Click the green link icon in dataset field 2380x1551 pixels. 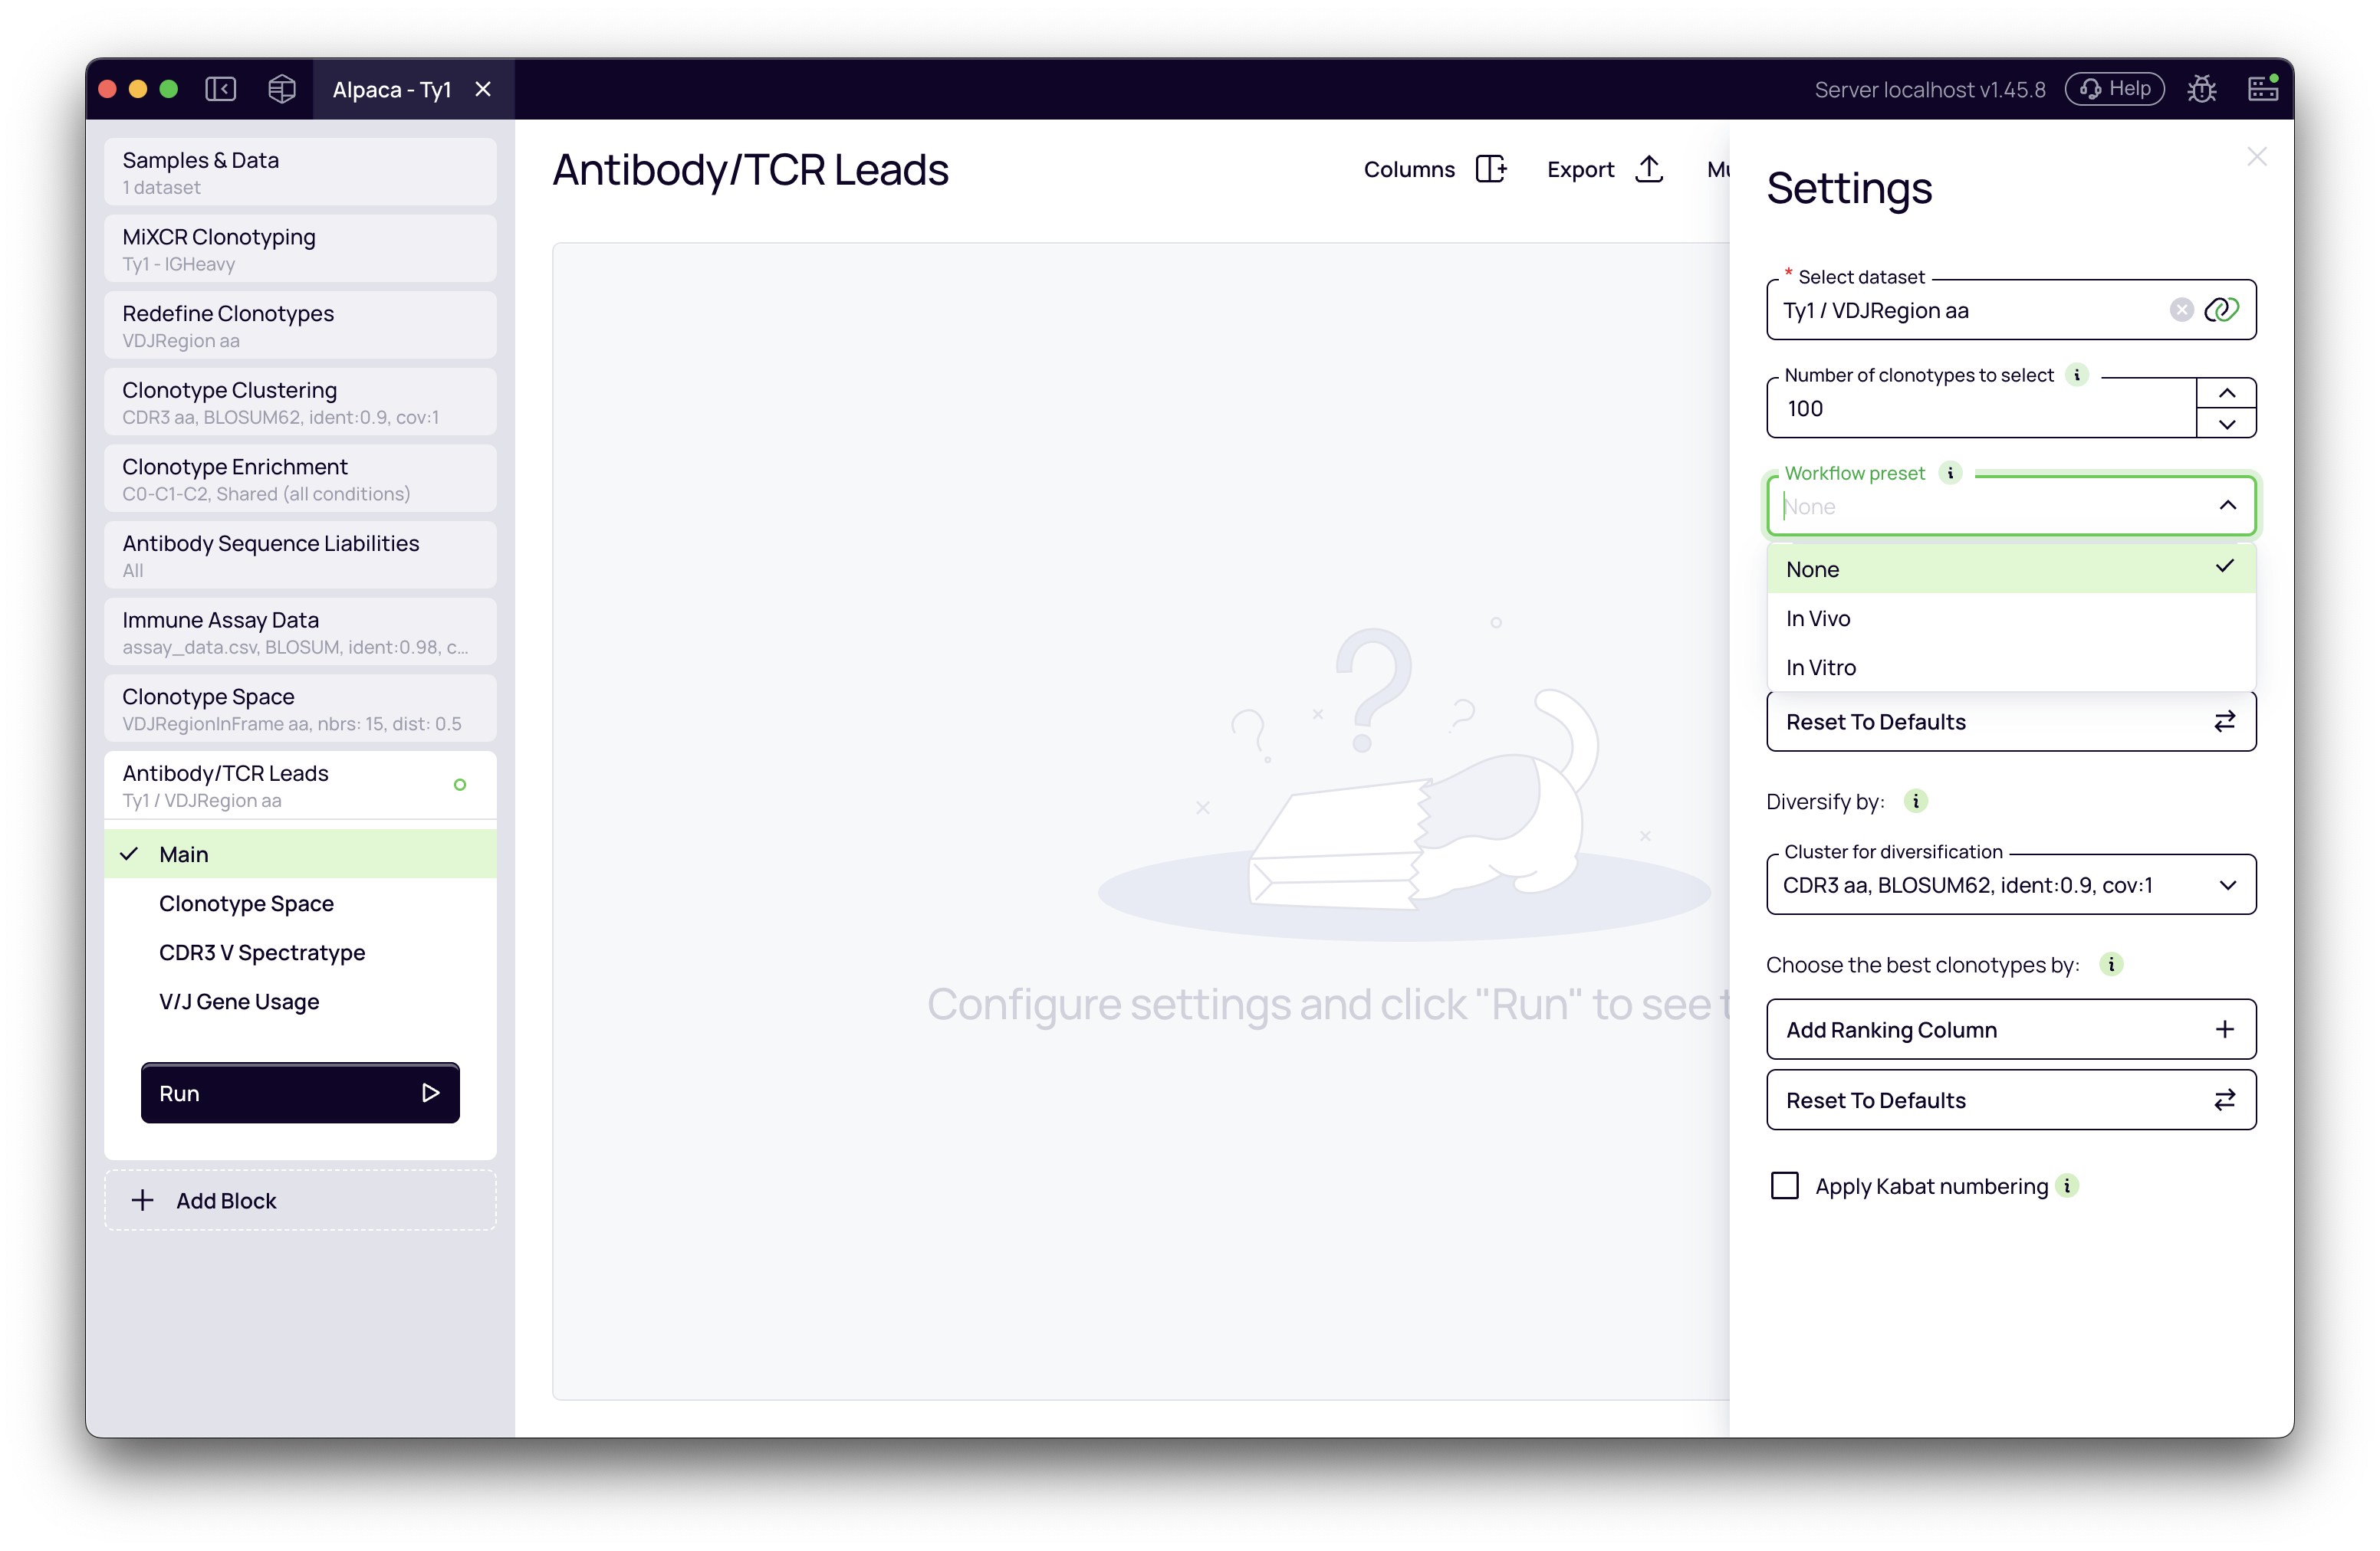(x=2221, y=310)
